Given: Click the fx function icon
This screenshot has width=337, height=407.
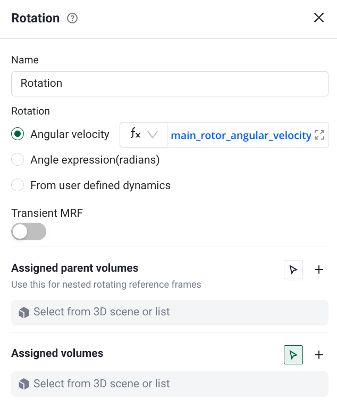Looking at the screenshot, I should pyautogui.click(x=135, y=135).
